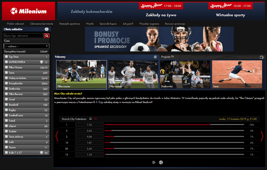Pick the 3.45 odds for X2
Image resolution: width=267 pixels, height=170 pixels.
click(89, 149)
